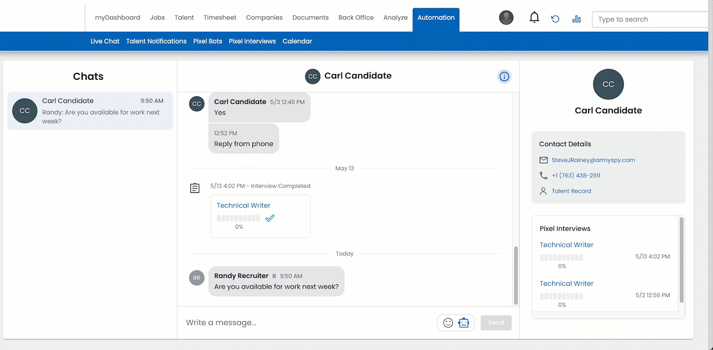Image resolution: width=713 pixels, height=350 pixels.
Task: Click the 'Contact Details' heading
Action: [565, 144]
